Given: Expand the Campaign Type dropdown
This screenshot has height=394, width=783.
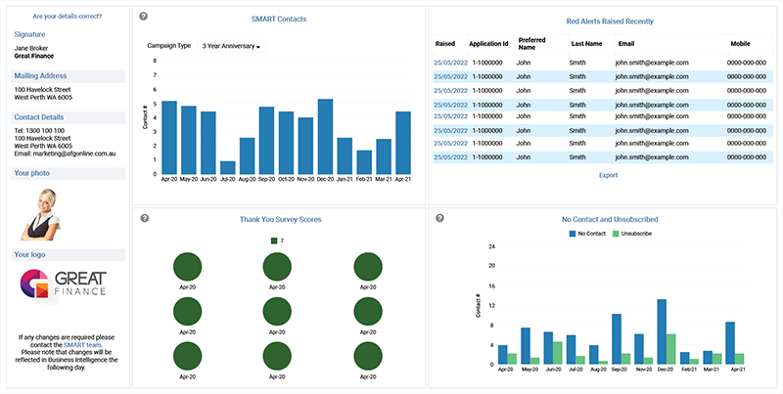Looking at the screenshot, I should (x=231, y=46).
